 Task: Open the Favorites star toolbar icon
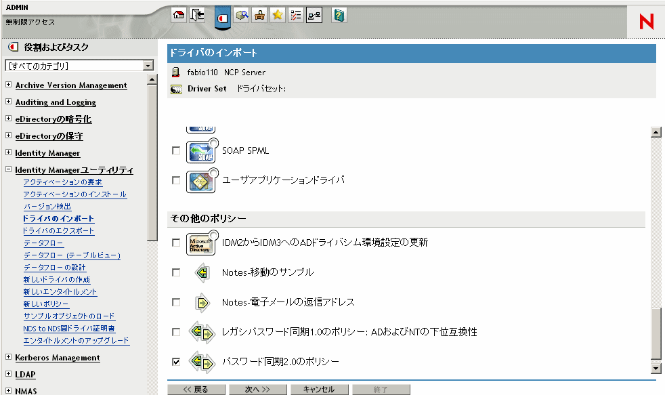(278, 16)
